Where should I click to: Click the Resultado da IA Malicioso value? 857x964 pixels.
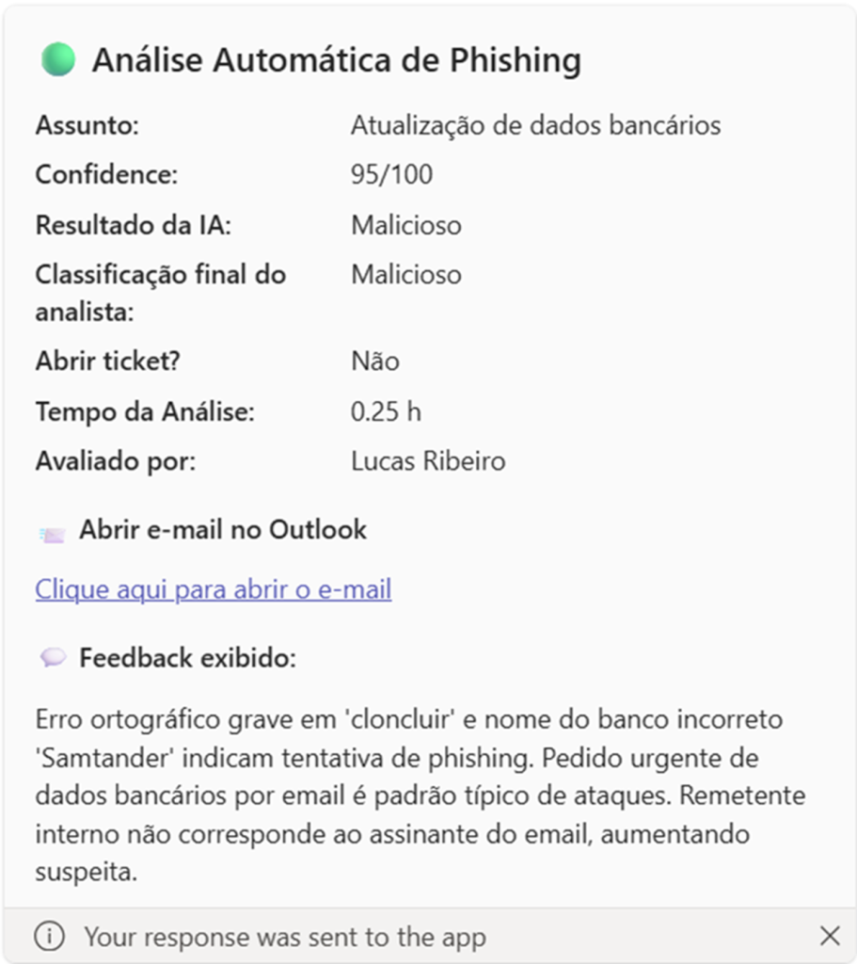(406, 225)
